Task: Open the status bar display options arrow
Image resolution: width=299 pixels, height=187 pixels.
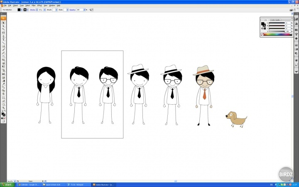Action: (x=43, y=181)
